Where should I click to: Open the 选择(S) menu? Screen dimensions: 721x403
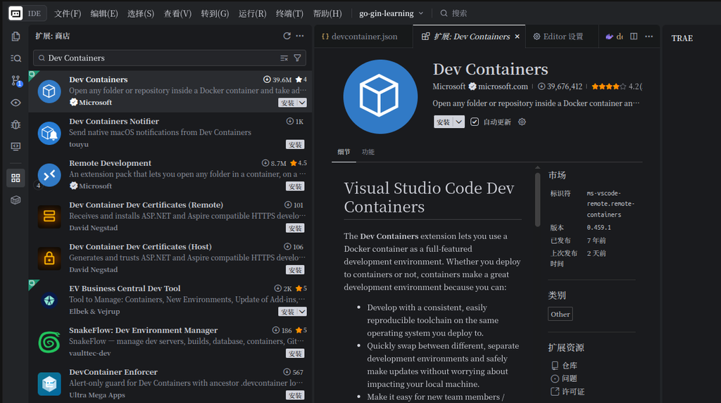141,13
